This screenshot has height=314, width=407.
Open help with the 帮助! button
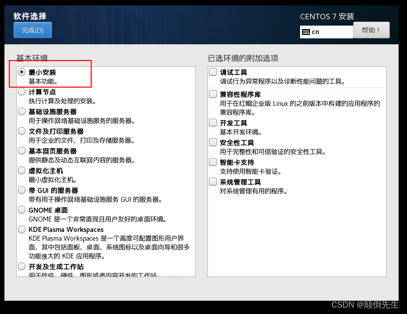pyautogui.click(x=371, y=30)
